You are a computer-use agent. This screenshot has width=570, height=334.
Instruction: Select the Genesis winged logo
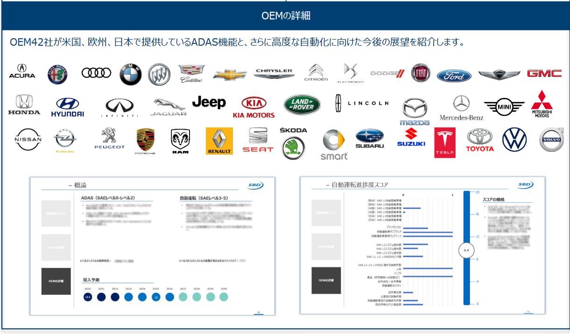(x=499, y=74)
